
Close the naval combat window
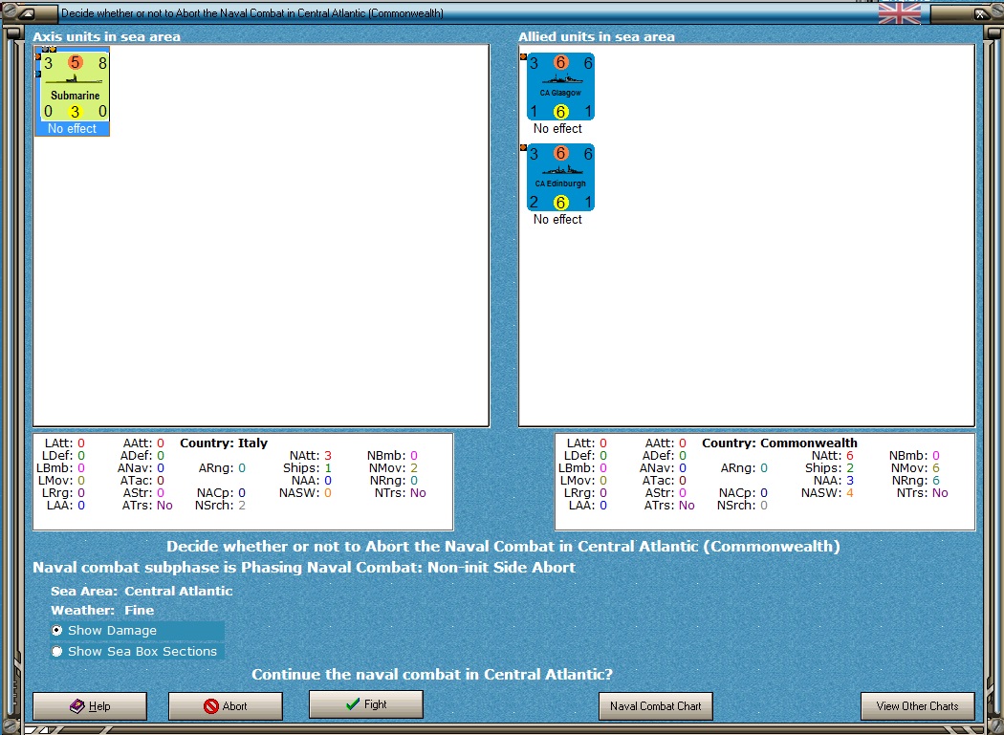pos(980,12)
